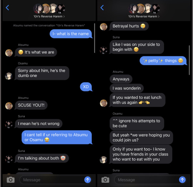Open the camera in left chat
Image resolution: width=193 pixels, height=187 pixels.
(11, 180)
